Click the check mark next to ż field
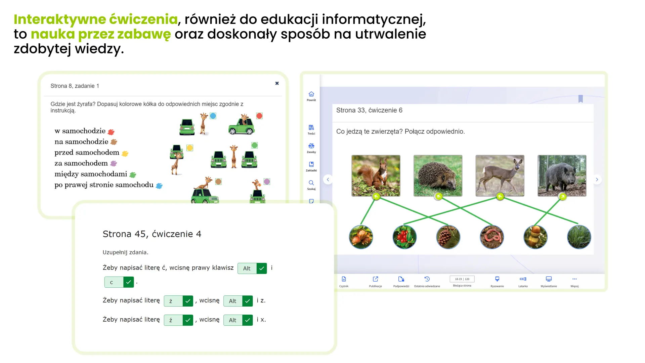The height and width of the screenshot is (363, 645). click(188, 301)
